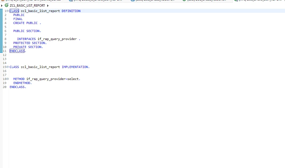Image resolution: width=285 pixels, height=168 pixels.
Task: Click the PUBLIC keyword on line 2
Action: (19, 15)
